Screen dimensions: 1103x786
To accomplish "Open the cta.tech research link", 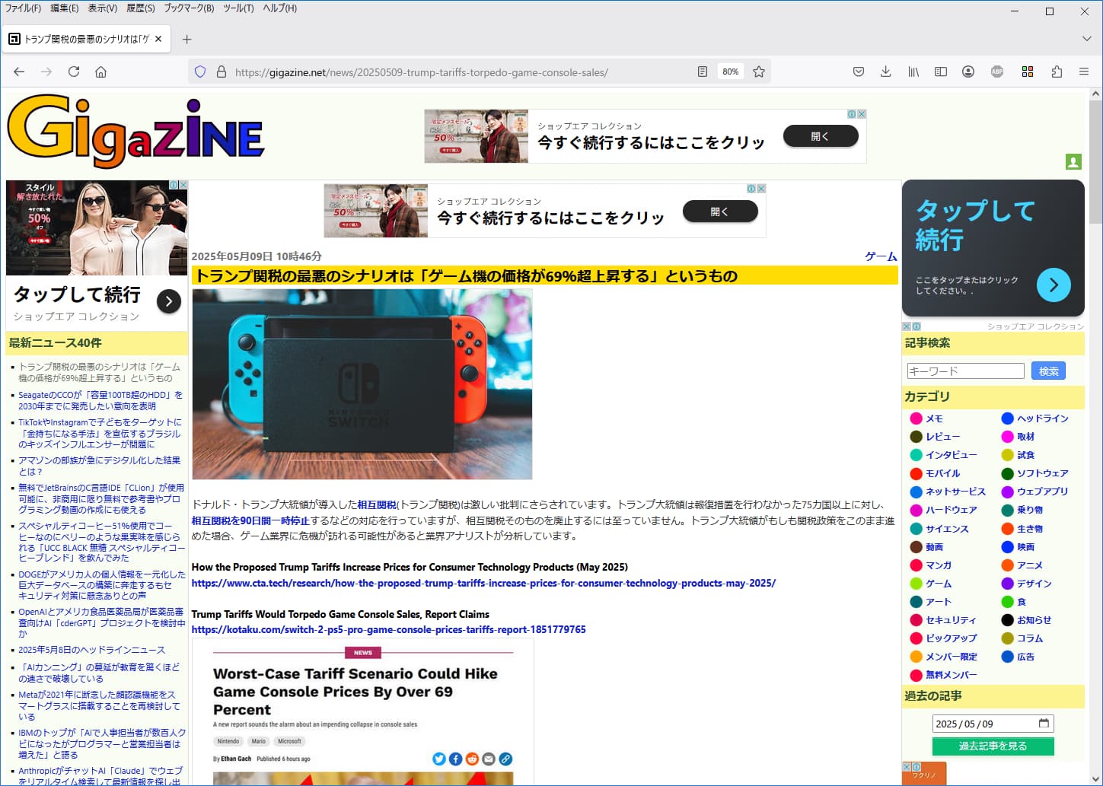I will click(x=483, y=583).
